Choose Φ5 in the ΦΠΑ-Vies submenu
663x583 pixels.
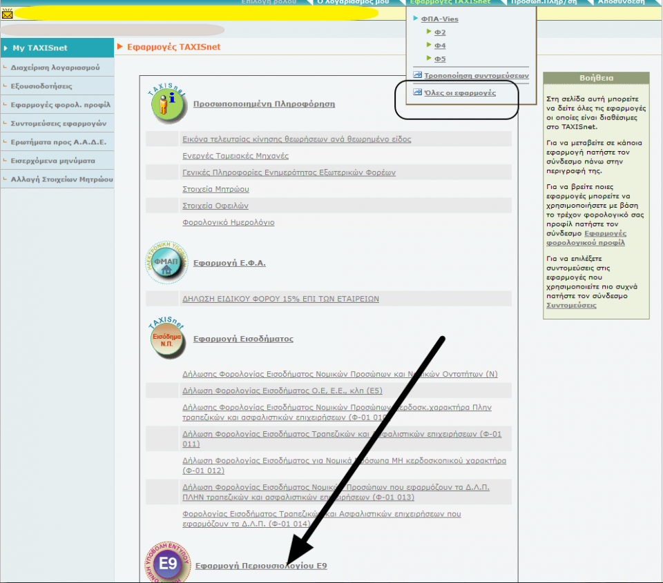click(x=440, y=59)
